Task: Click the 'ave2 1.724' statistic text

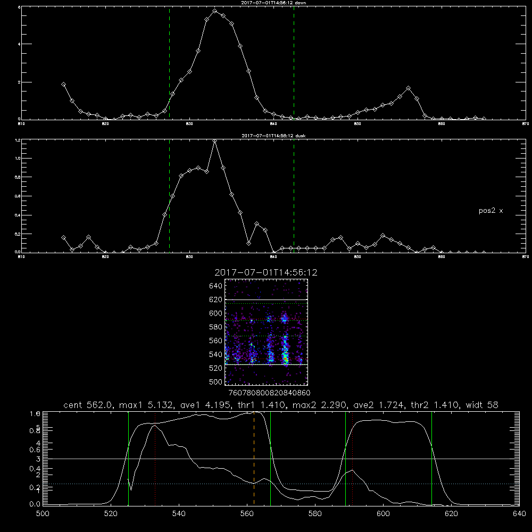Action: pyautogui.click(x=379, y=405)
